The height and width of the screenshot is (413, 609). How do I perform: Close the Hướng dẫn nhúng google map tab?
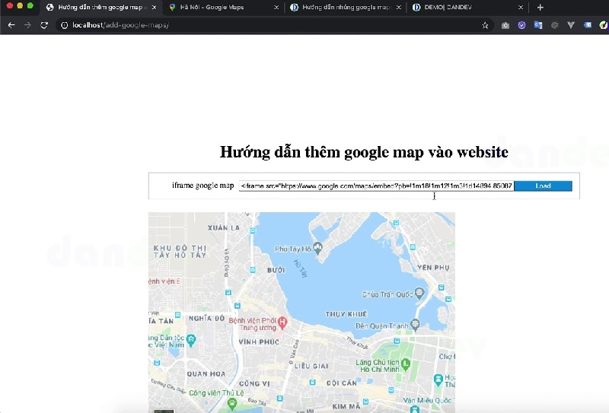coord(398,8)
